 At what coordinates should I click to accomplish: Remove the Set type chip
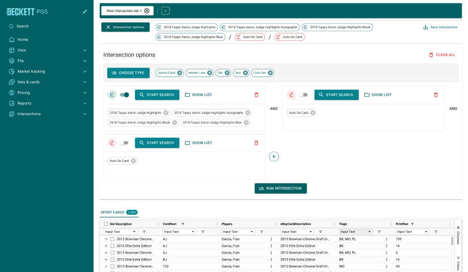pyautogui.click(x=227, y=73)
